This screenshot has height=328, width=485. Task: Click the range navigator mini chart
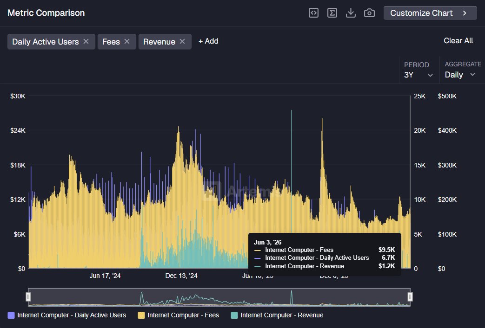coord(219,297)
